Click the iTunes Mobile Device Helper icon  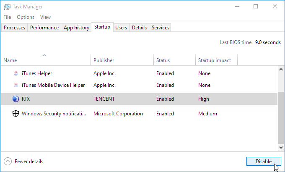16,85
